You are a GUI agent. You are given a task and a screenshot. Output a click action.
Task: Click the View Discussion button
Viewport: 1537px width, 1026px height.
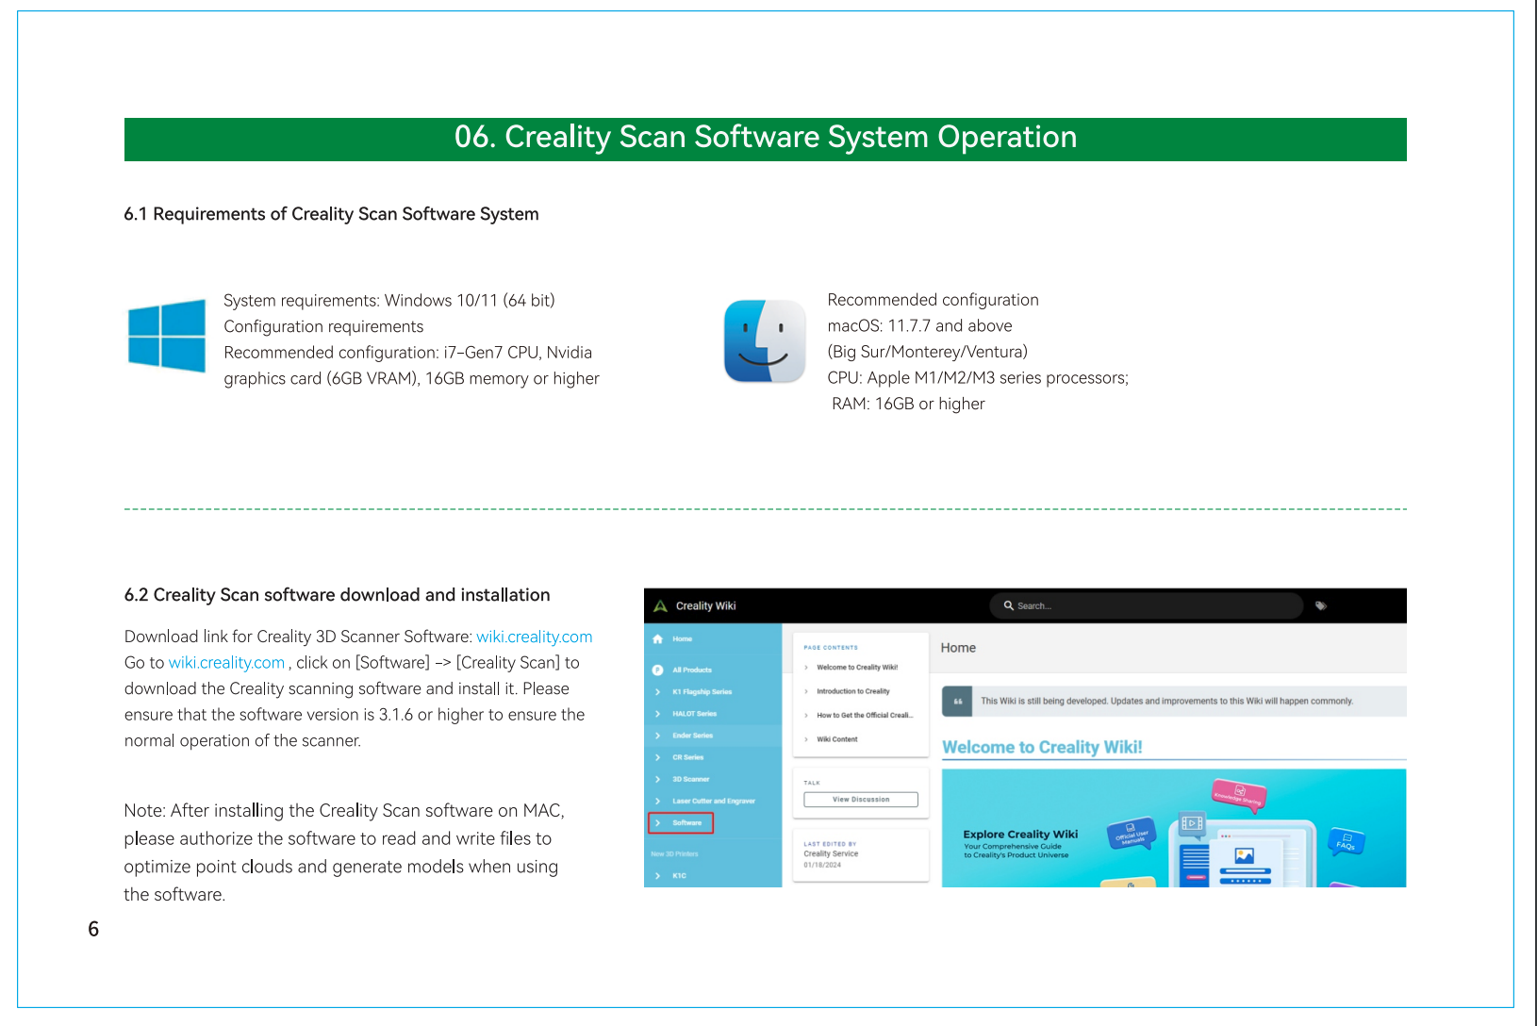(861, 800)
